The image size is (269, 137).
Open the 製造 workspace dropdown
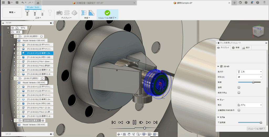12,12
